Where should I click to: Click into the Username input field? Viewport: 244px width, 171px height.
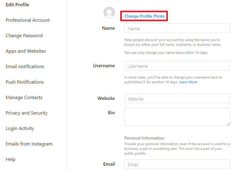[x=177, y=66]
